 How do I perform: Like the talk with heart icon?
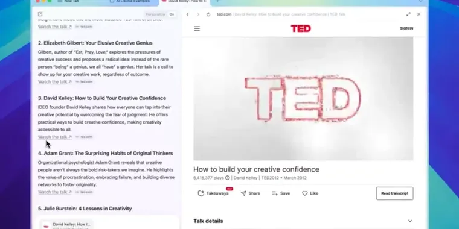pos(310,193)
